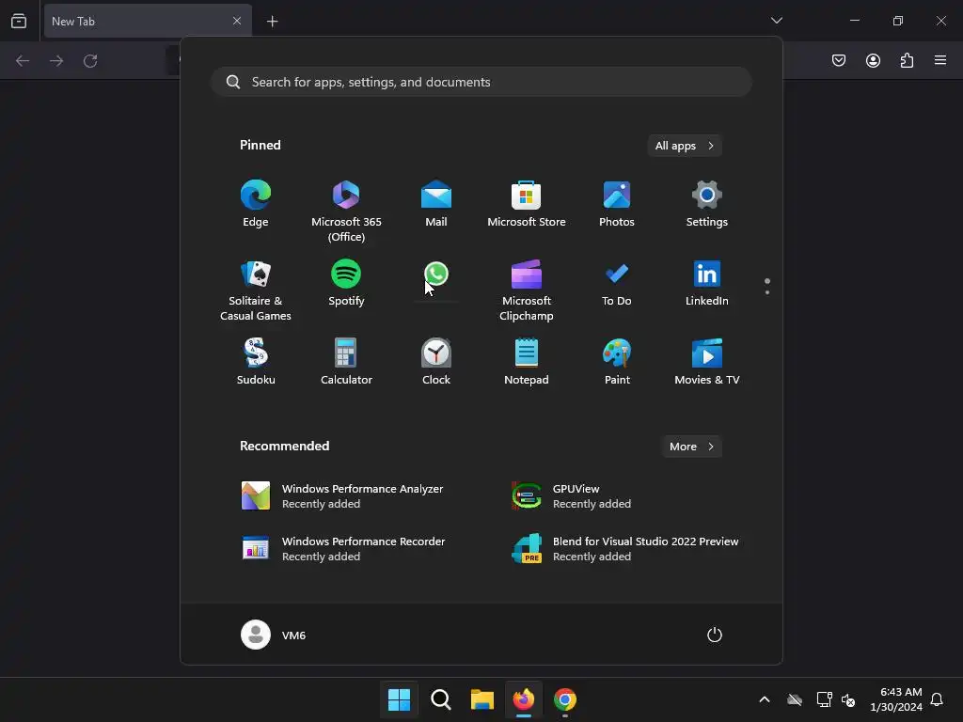Viewport: 963px width, 722px height.
Task: Open Solitaire & Casual Games
Action: pyautogui.click(x=256, y=290)
